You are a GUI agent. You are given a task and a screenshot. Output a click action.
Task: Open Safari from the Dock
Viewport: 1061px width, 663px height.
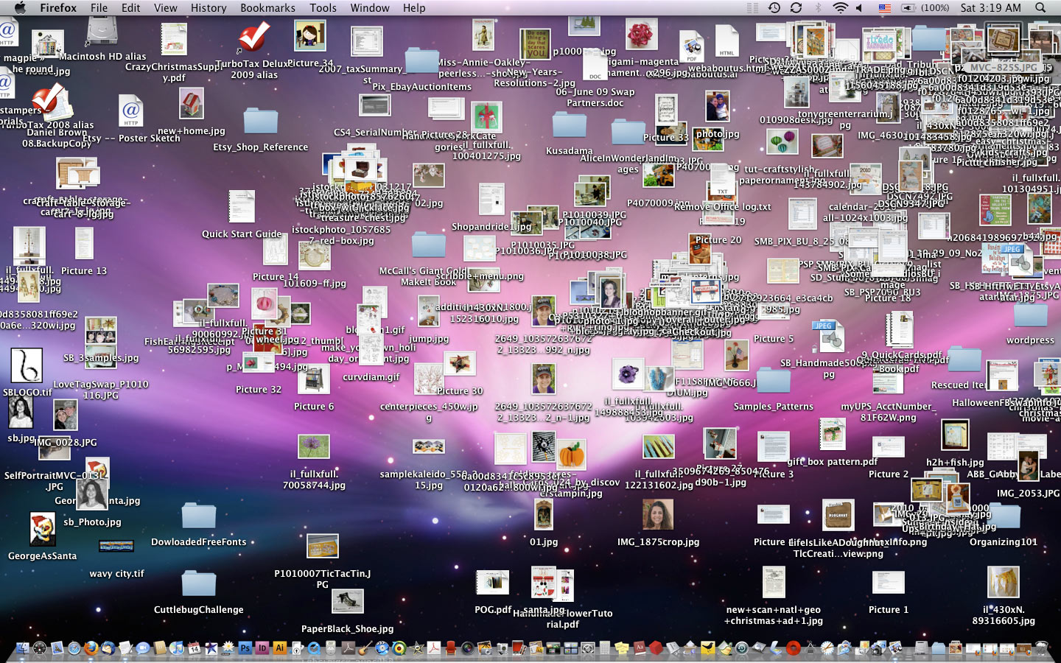click(x=74, y=648)
